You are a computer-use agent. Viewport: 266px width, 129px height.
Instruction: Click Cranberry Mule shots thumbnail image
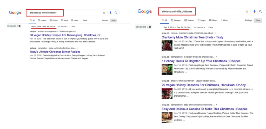[x=167, y=46]
